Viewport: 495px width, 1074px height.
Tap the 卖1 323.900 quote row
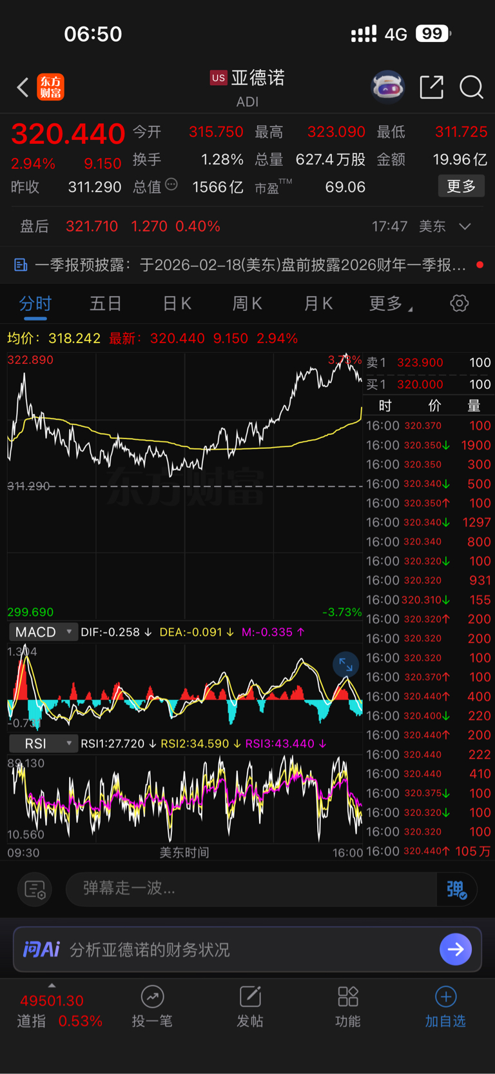tap(429, 363)
